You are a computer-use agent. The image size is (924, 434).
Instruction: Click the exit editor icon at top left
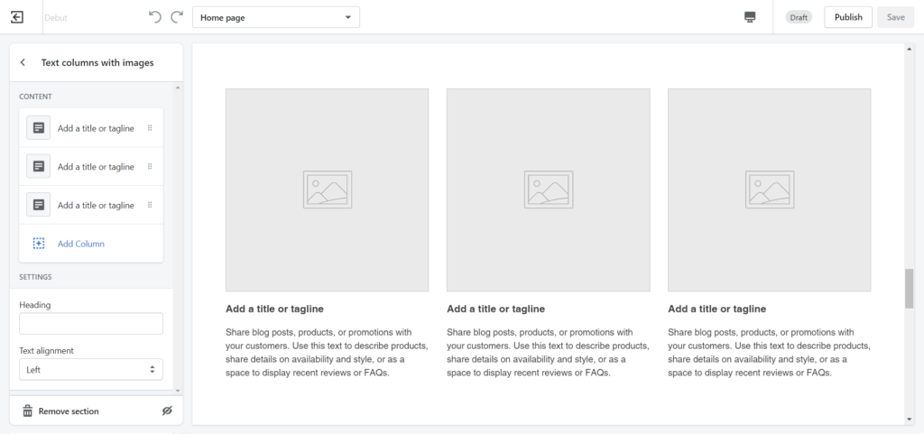click(x=17, y=17)
